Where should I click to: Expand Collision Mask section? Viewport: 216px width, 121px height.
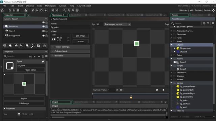pos(71,51)
